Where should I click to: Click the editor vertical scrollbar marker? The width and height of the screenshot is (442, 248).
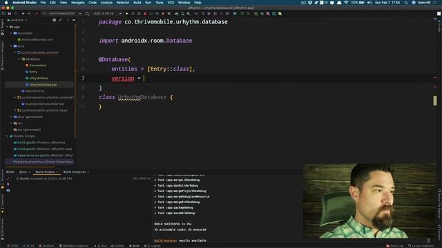[x=435, y=101]
